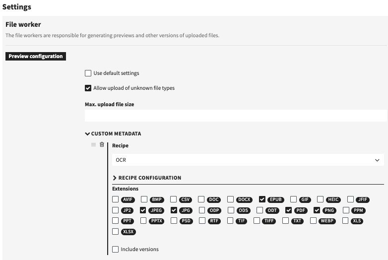Expand the Recipe Configuration section

click(x=147, y=178)
